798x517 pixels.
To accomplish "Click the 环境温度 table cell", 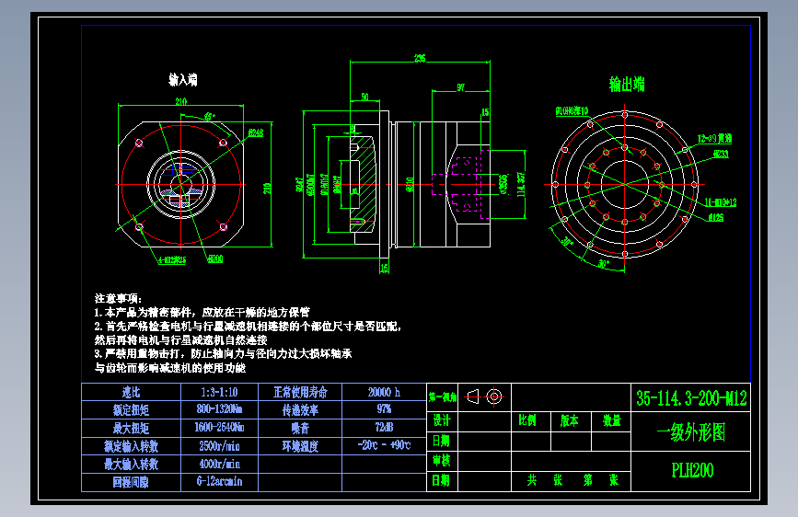I will click(300, 446).
